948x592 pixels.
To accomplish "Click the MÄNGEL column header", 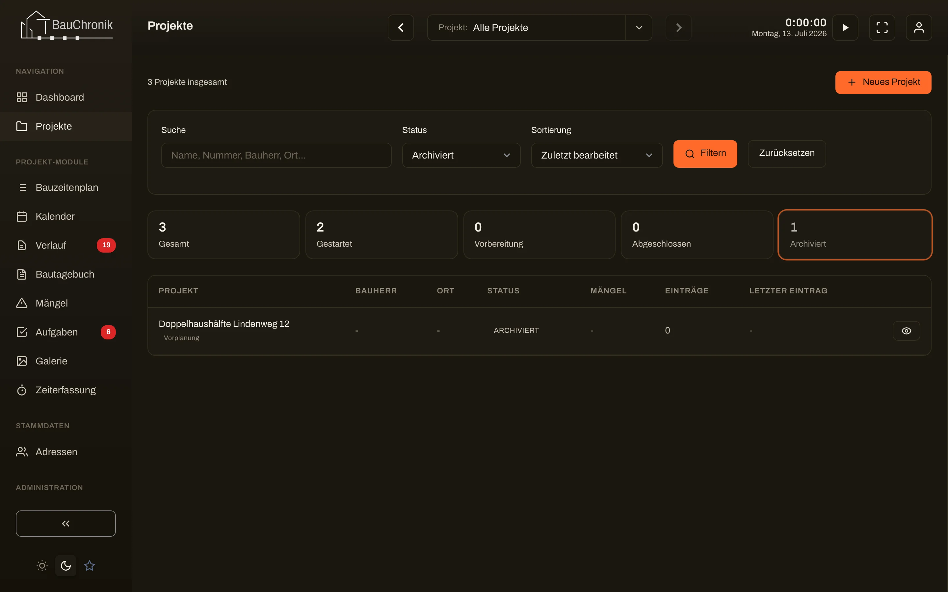I will [x=608, y=291].
